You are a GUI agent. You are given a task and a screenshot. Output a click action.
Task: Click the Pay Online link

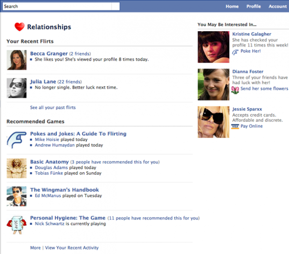pyautogui.click(x=252, y=126)
